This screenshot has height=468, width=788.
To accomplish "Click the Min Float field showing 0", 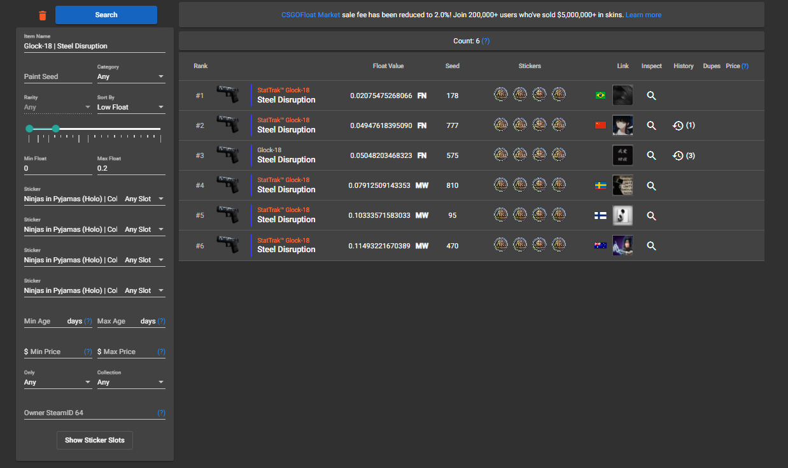I will click(x=58, y=168).
